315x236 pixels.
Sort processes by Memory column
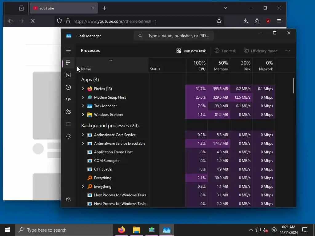click(219, 65)
